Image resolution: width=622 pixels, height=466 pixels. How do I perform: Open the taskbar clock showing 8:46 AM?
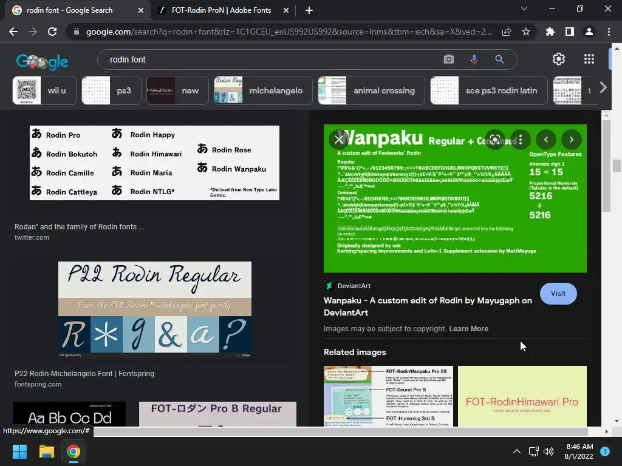point(579,451)
